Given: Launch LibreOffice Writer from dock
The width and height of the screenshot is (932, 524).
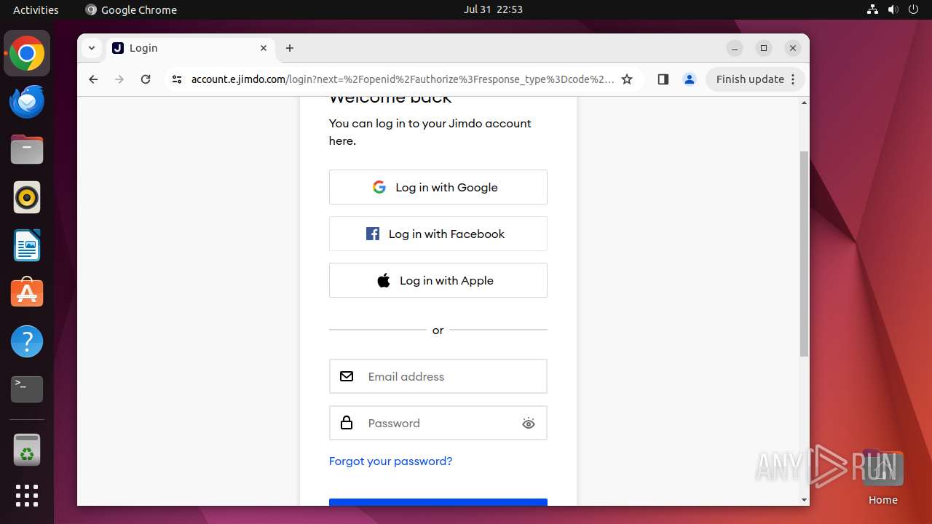Looking at the screenshot, I should click(27, 245).
